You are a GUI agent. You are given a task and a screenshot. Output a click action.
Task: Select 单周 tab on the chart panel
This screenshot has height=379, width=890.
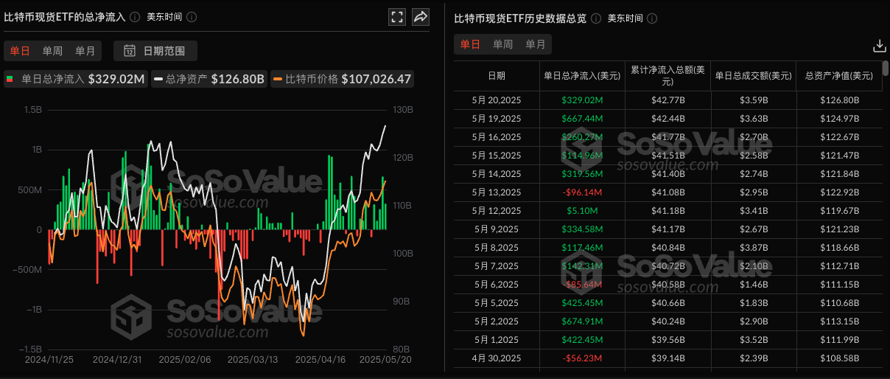[52, 51]
